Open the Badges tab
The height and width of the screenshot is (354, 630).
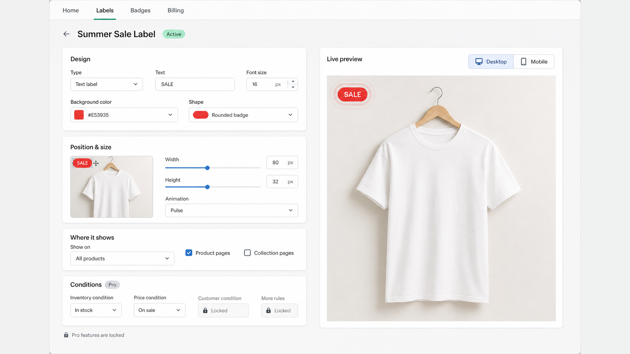click(141, 10)
